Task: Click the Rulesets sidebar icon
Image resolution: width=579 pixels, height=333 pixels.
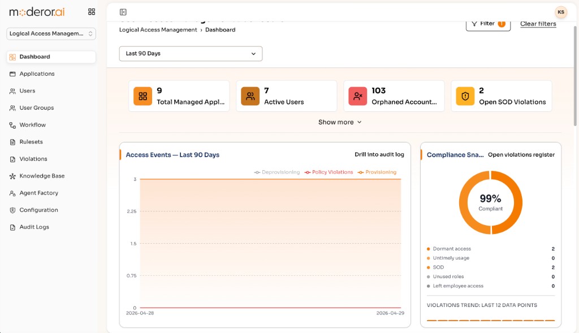Action: 12,142
